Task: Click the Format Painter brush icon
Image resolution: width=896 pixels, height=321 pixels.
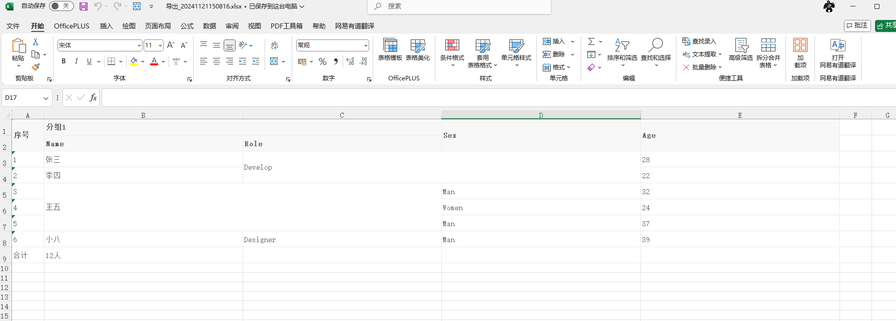Action: point(36,67)
